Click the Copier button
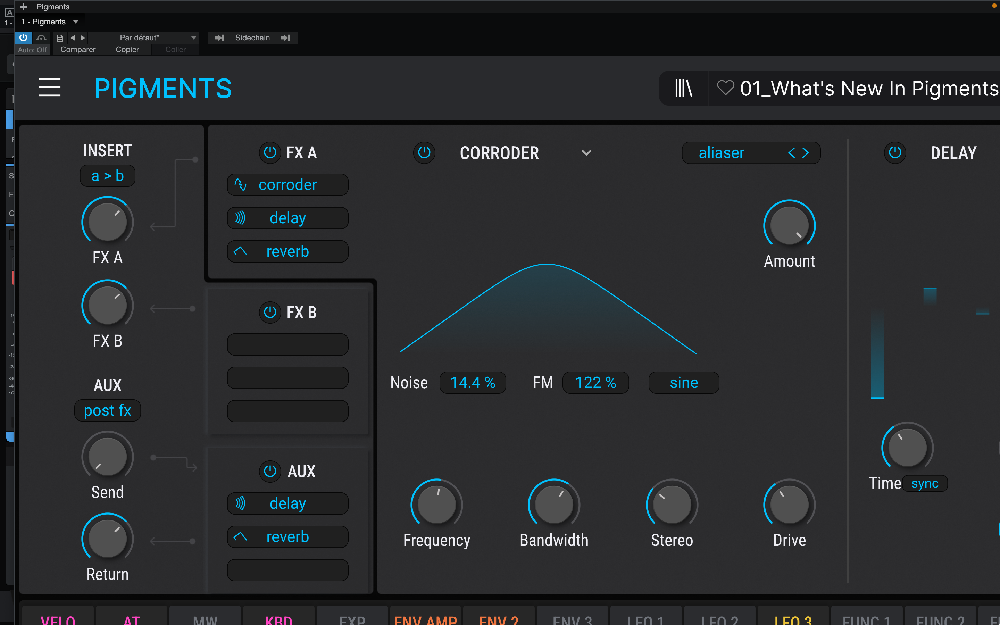The height and width of the screenshot is (625, 1000). pyautogui.click(x=127, y=50)
